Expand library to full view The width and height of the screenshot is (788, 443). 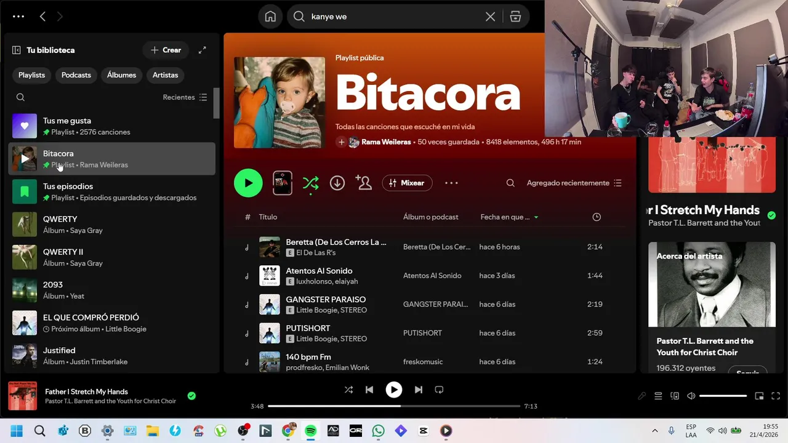pos(202,50)
